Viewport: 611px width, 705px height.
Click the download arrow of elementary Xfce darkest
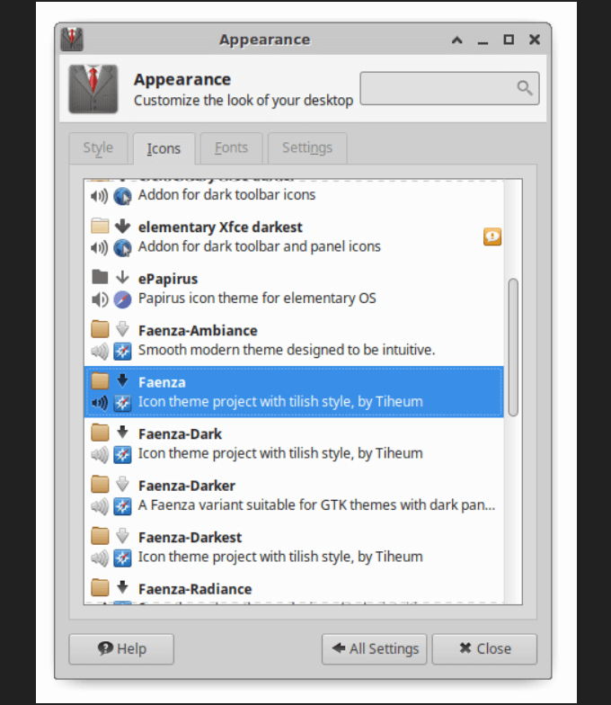tap(122, 226)
